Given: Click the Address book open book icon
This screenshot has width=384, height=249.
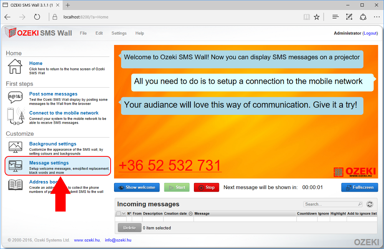Looking at the screenshot, I should coord(15,185).
